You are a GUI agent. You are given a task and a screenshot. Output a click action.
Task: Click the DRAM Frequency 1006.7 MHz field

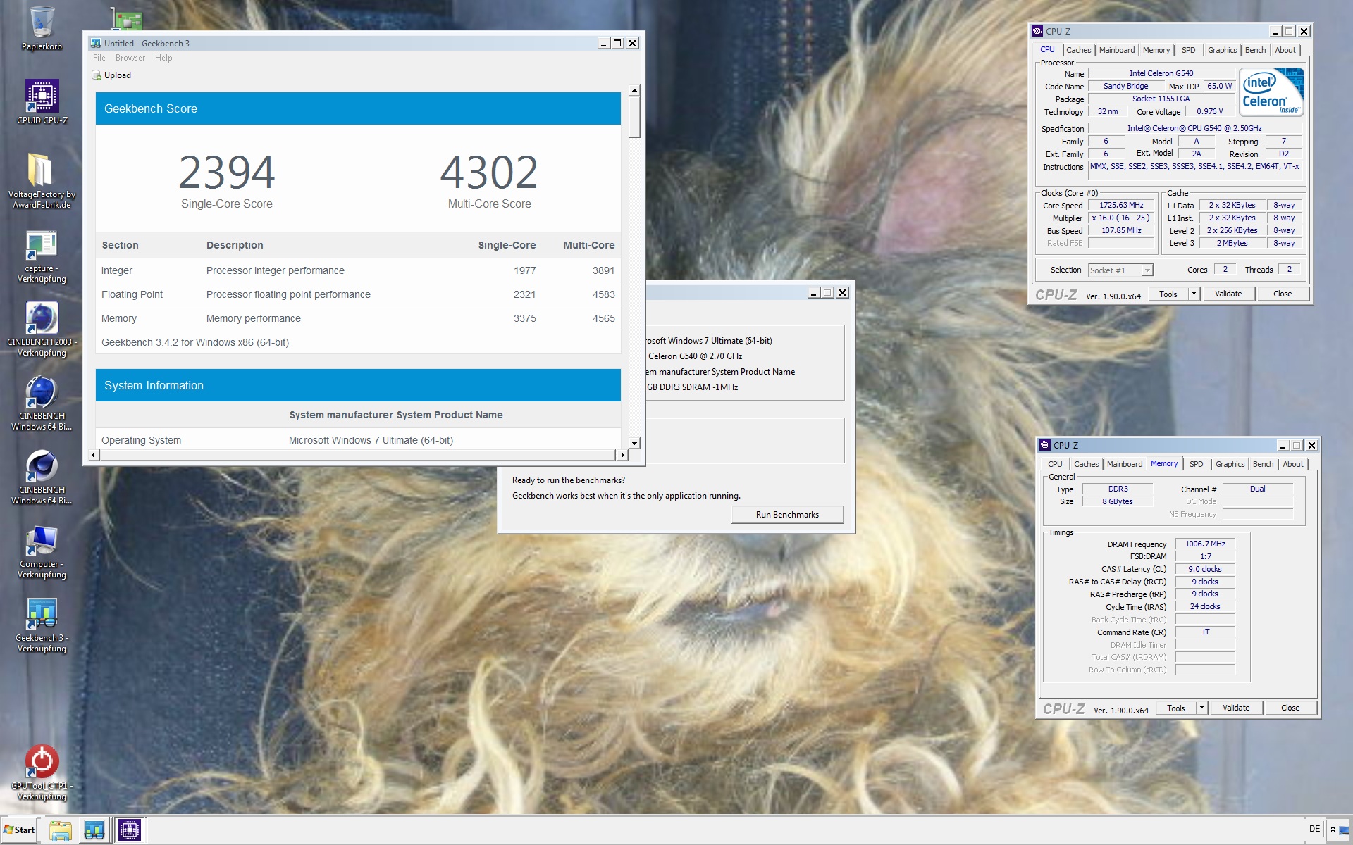tap(1205, 544)
